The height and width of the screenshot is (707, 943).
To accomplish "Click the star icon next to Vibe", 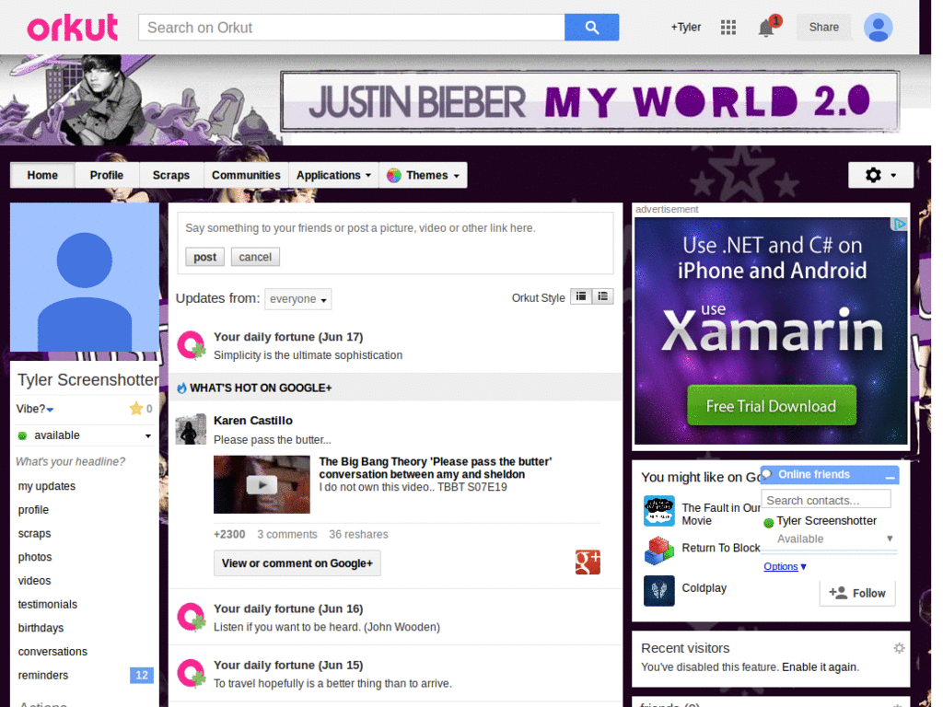I will [136, 409].
